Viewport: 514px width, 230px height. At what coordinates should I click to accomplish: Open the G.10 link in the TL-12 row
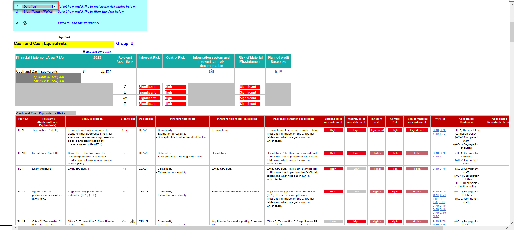(x=436, y=195)
